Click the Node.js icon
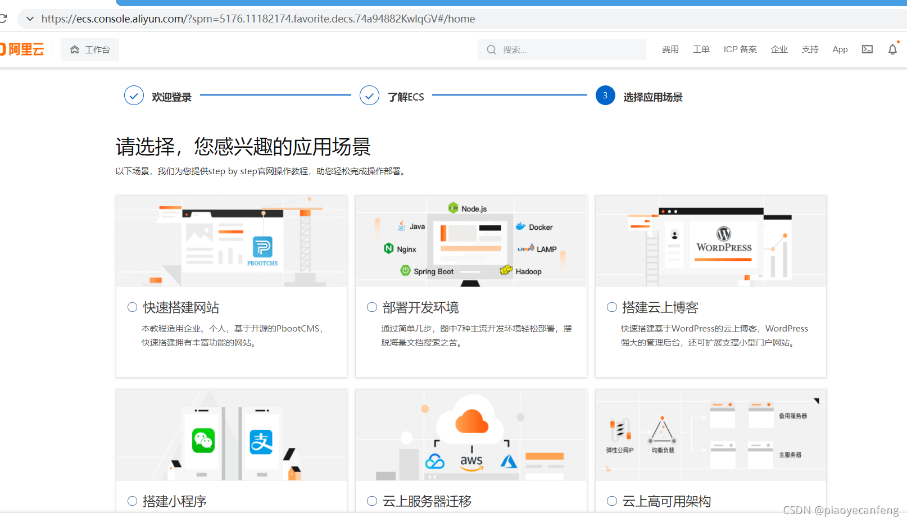 click(453, 208)
